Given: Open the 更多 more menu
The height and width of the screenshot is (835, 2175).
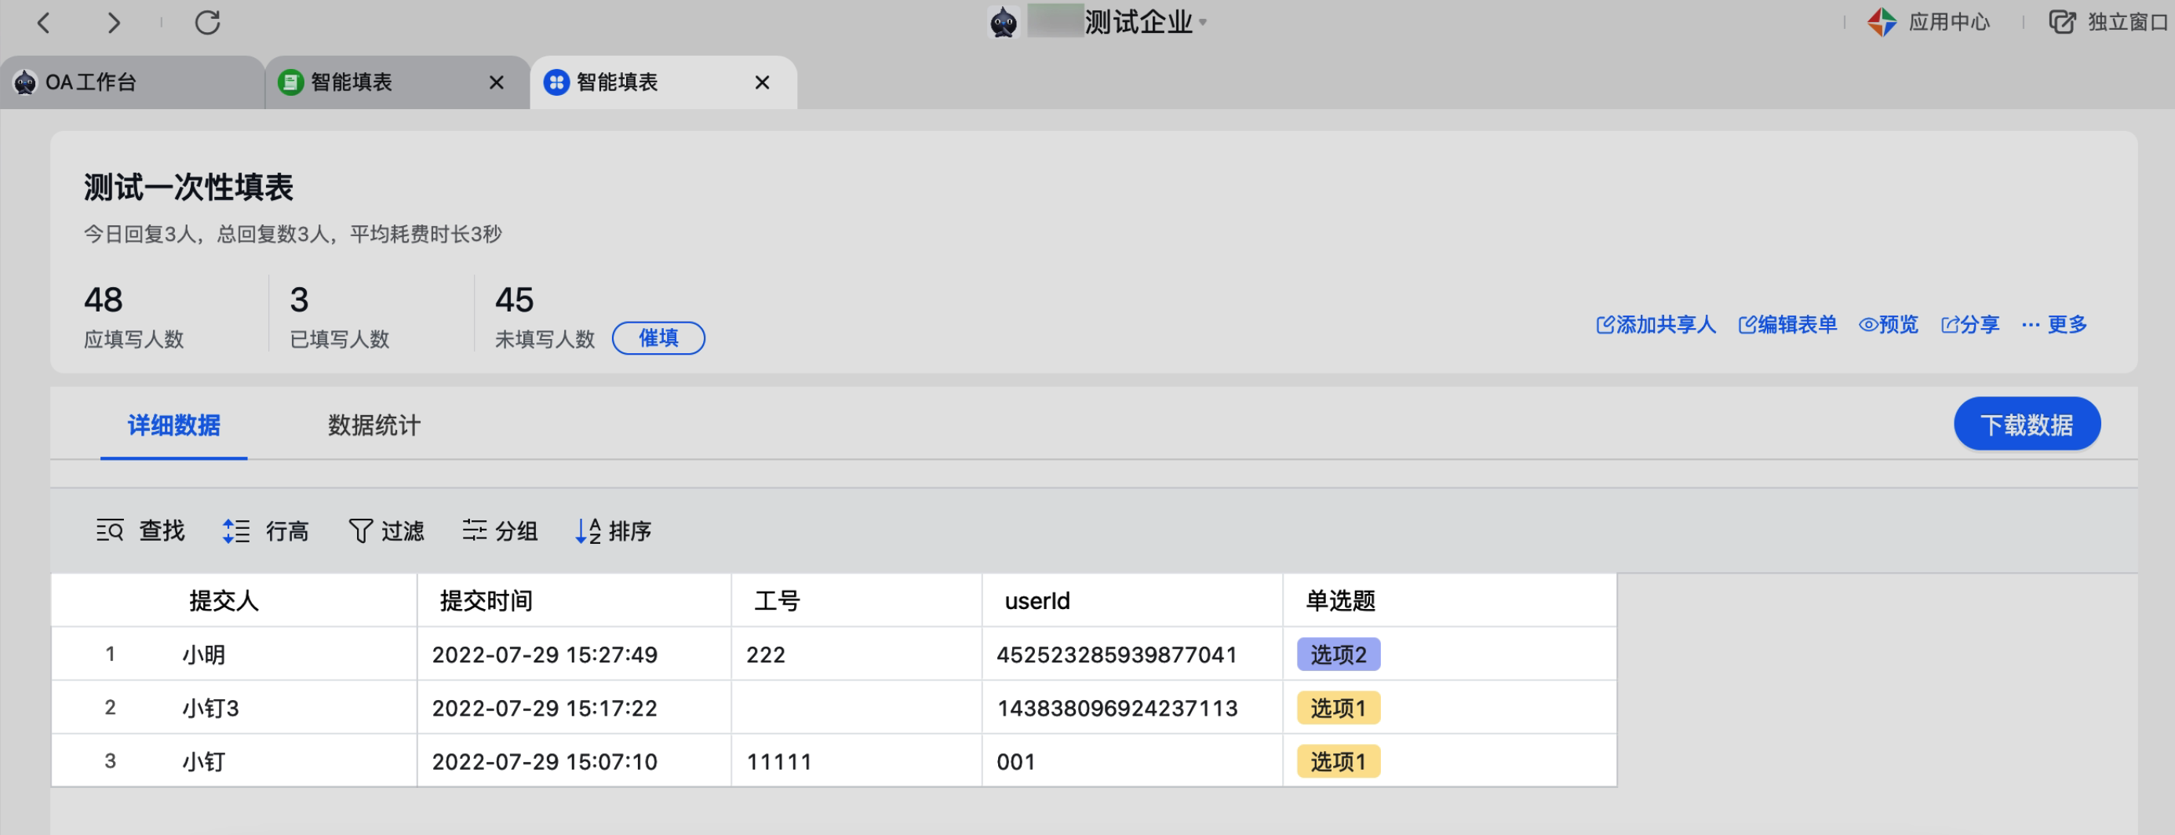Looking at the screenshot, I should click(2054, 325).
